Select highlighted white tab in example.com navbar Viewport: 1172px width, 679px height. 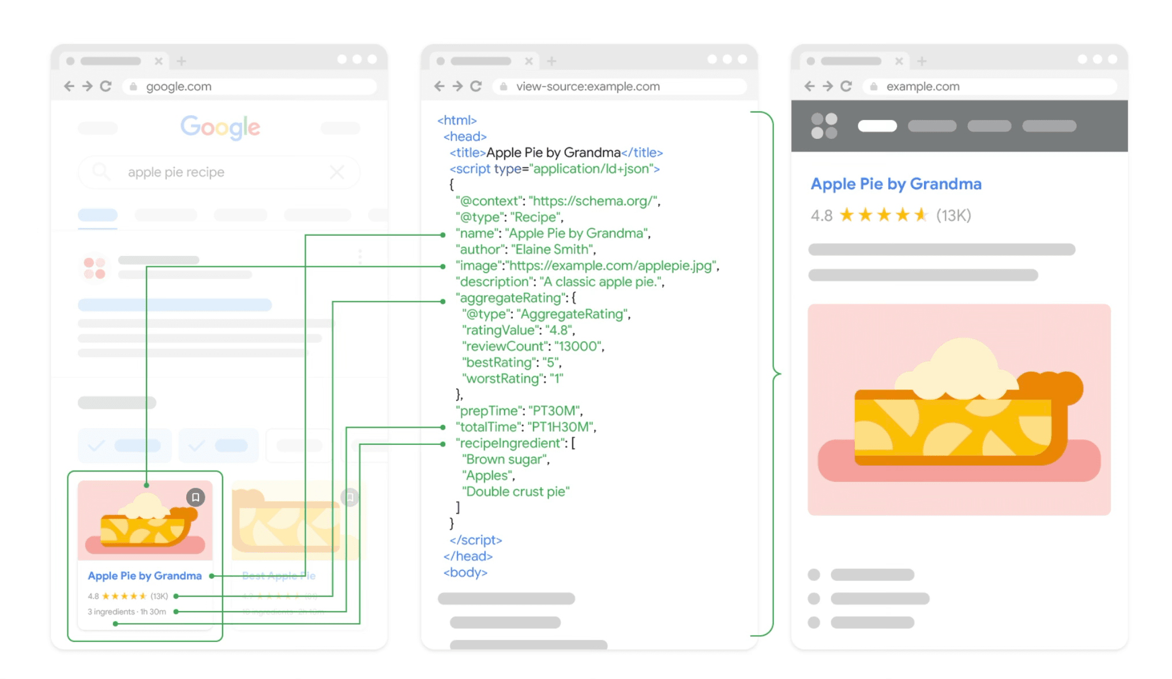pyautogui.click(x=877, y=126)
